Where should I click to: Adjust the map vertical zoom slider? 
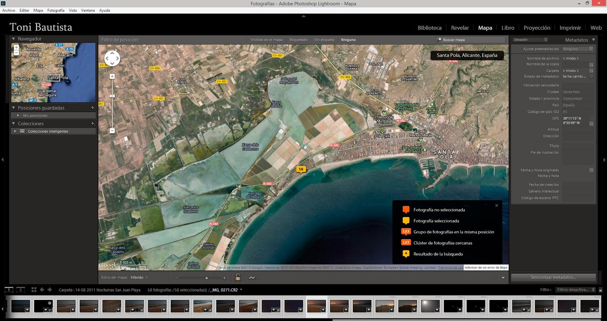(112, 96)
